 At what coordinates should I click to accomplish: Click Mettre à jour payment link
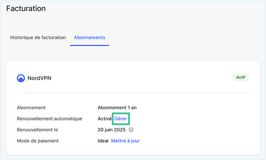125,141
